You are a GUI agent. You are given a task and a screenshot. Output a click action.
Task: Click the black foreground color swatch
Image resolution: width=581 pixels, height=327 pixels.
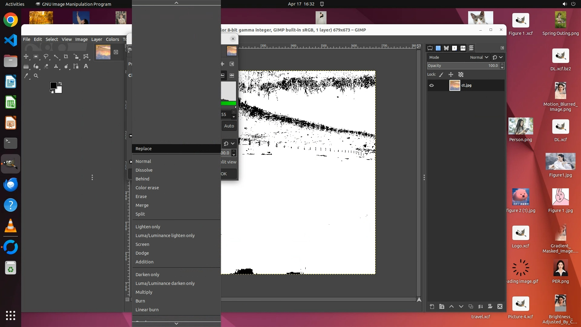[53, 85]
